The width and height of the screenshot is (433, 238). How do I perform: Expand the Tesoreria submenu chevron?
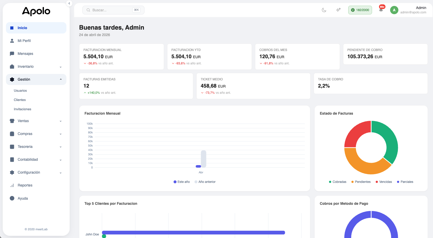click(x=61, y=147)
